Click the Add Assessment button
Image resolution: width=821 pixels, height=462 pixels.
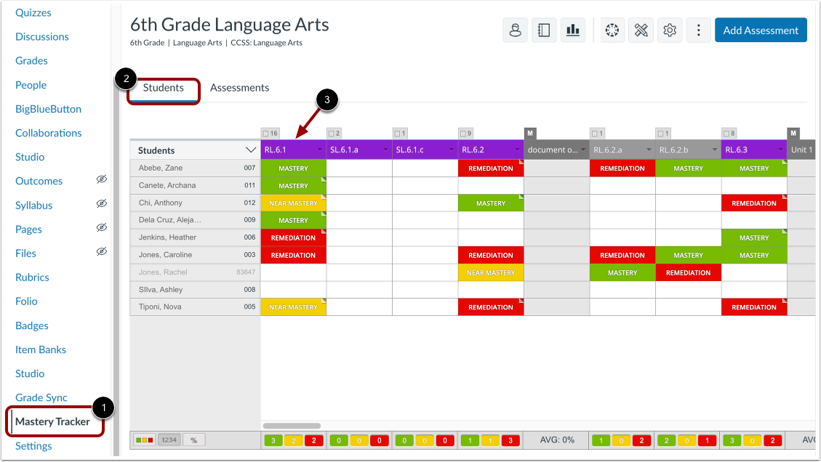click(761, 30)
